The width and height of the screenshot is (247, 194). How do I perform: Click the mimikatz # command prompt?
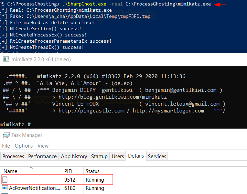point(15,125)
